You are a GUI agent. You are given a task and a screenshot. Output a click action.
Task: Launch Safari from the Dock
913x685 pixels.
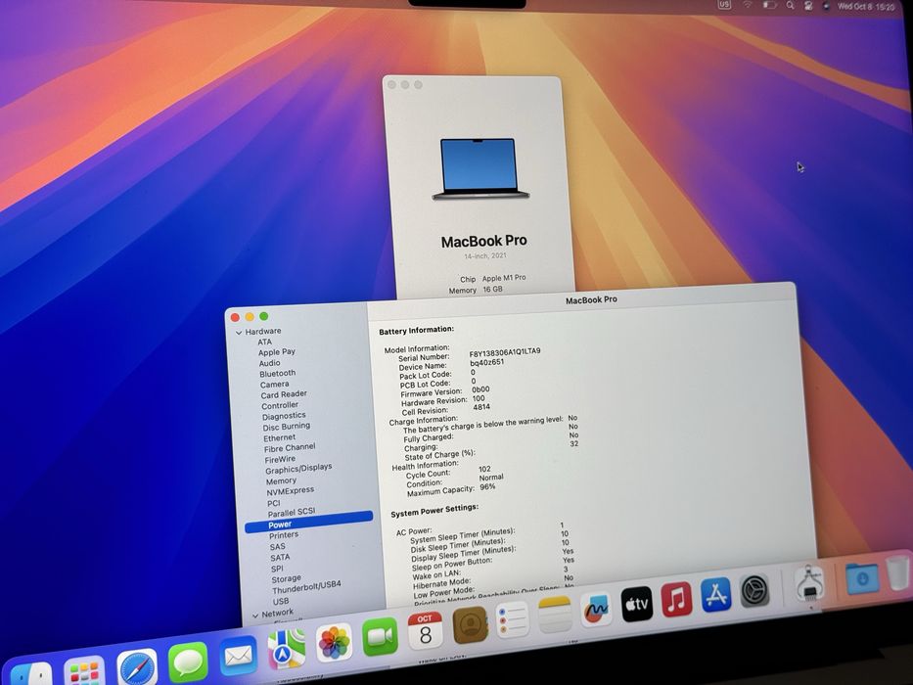(x=137, y=667)
